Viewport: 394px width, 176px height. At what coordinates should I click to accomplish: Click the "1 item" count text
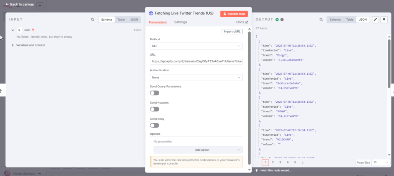coord(137,30)
